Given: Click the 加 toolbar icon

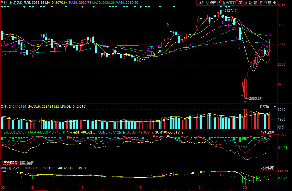Looking at the screenshot, I should click(245, 3).
